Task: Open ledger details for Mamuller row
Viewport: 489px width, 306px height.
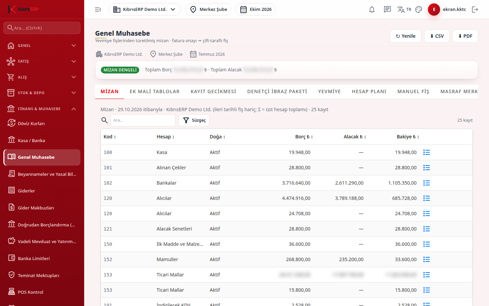Action: click(x=427, y=259)
